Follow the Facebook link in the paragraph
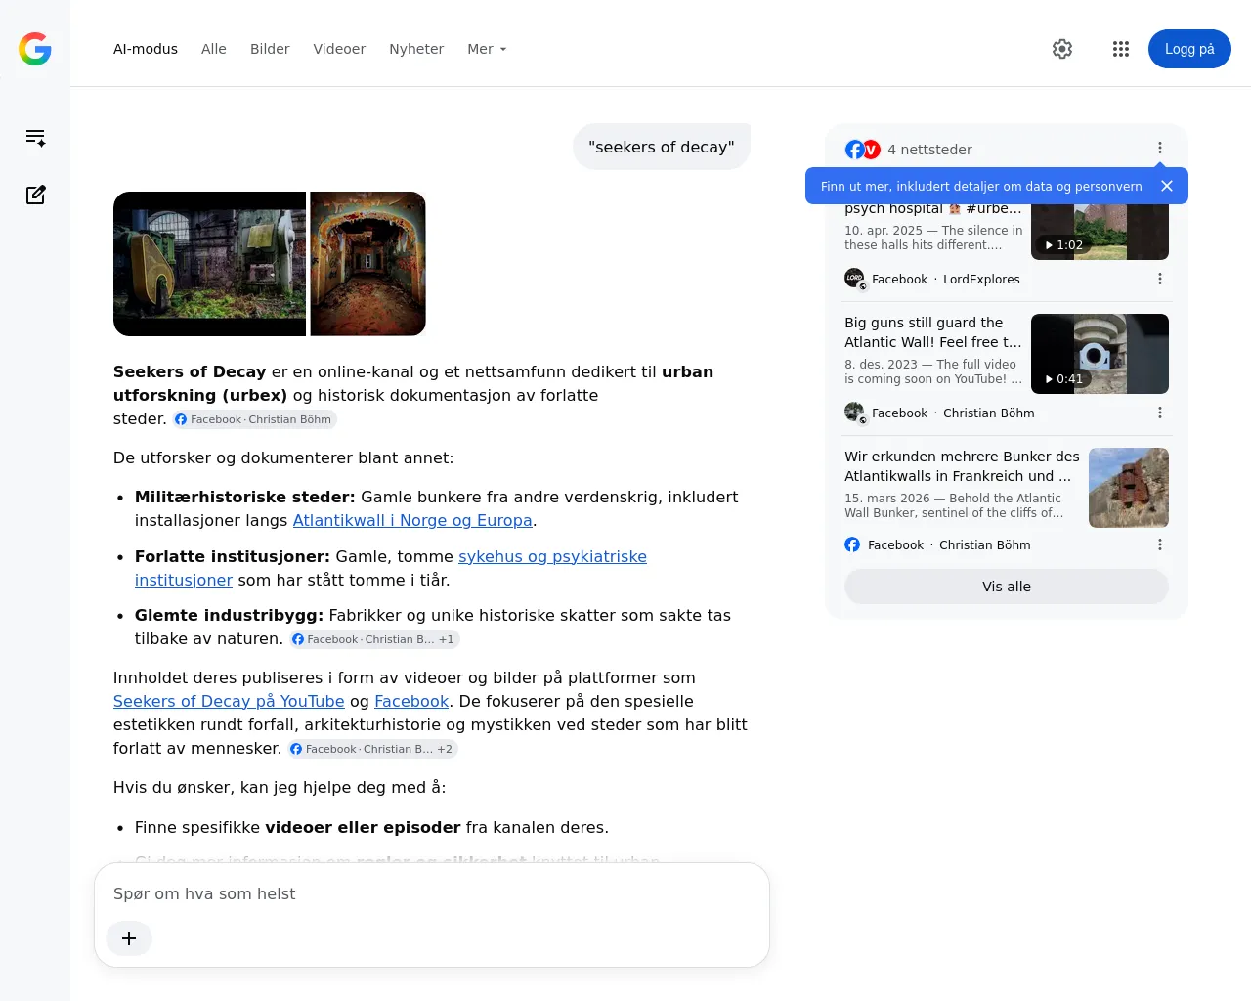 point(411,701)
